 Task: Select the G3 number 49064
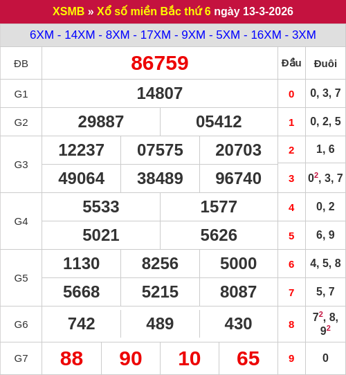82,179
